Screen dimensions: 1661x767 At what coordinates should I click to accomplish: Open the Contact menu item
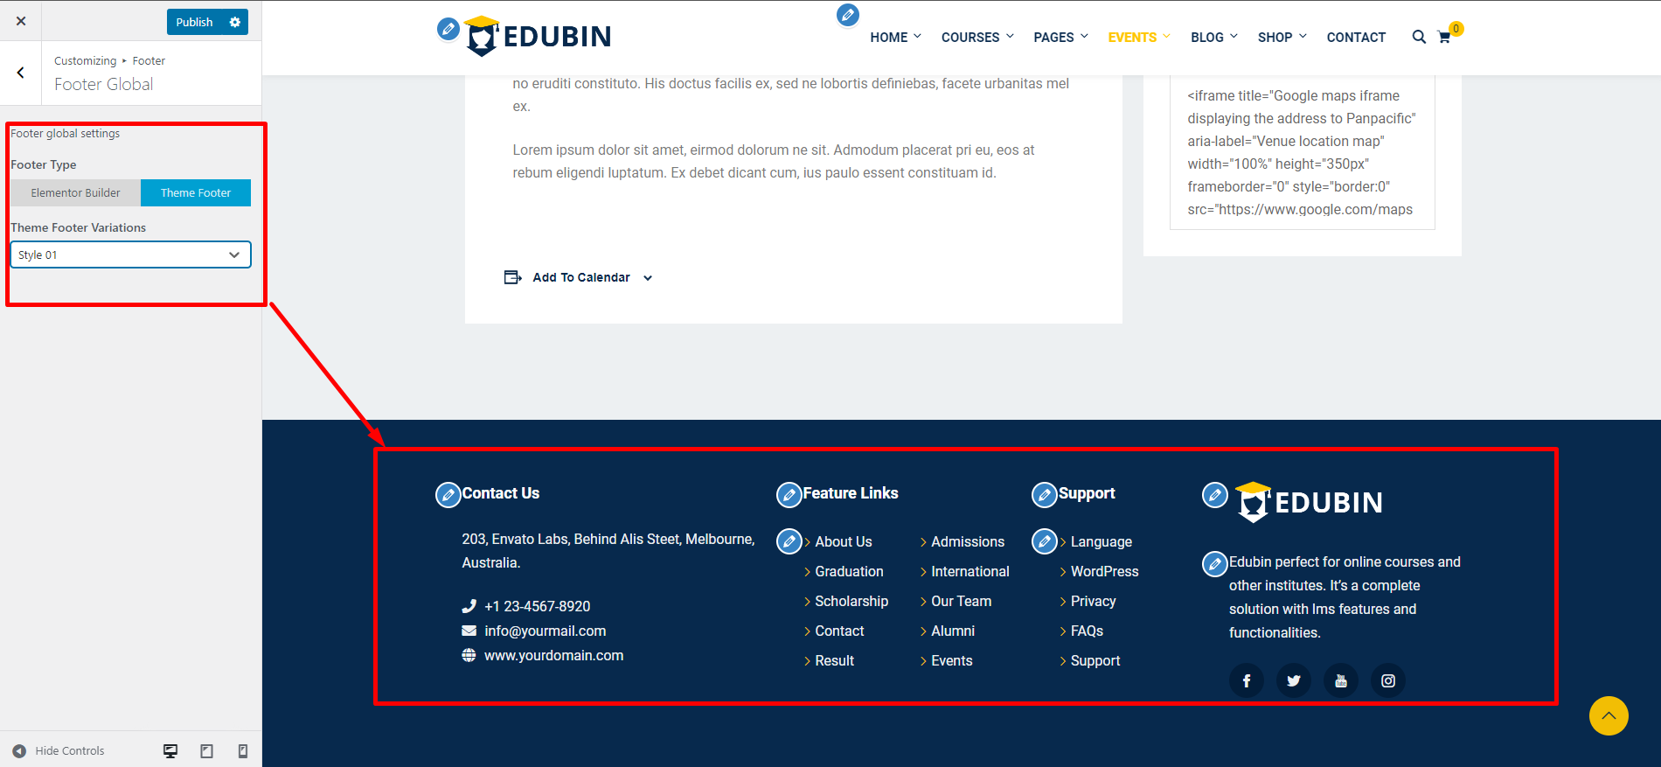click(1355, 38)
